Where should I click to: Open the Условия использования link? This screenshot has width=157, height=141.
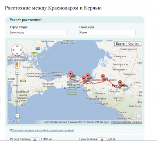click(126, 122)
